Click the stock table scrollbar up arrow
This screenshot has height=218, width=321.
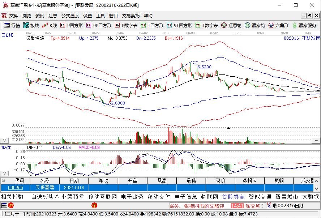[317, 181]
